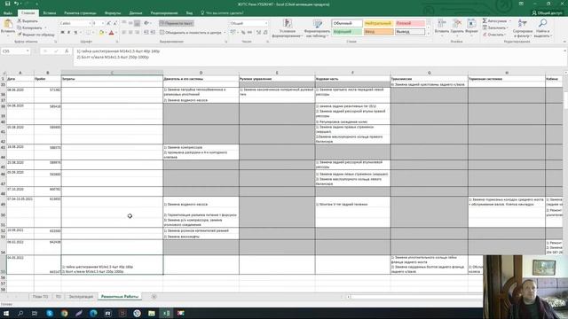This screenshot has height=319, width=568.
Task: Click the decrease indent icon
Action: pyautogui.click(x=146, y=33)
